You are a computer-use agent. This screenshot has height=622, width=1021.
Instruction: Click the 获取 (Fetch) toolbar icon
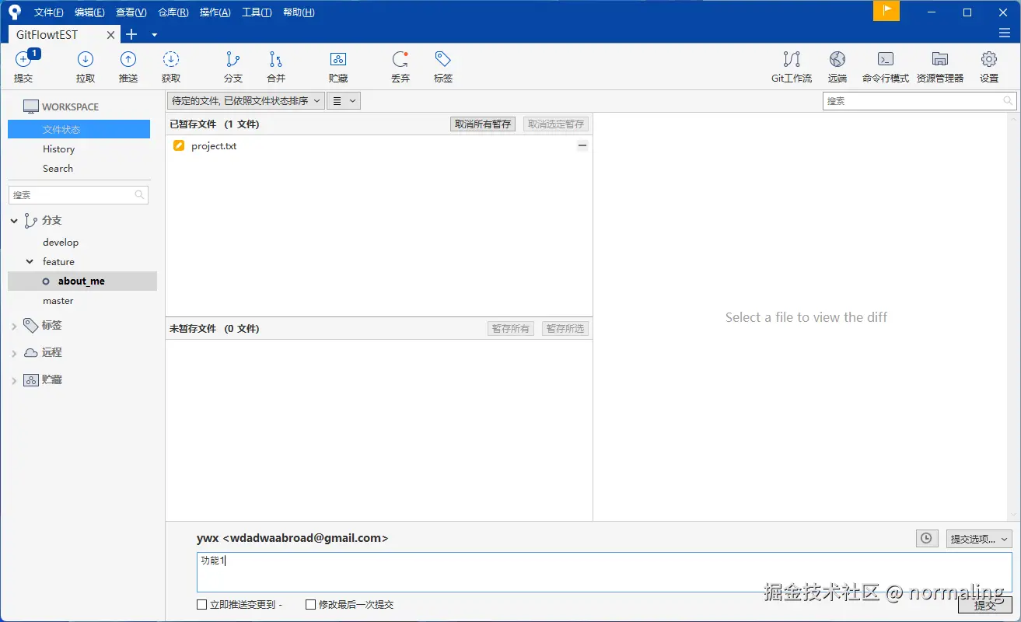click(x=171, y=60)
